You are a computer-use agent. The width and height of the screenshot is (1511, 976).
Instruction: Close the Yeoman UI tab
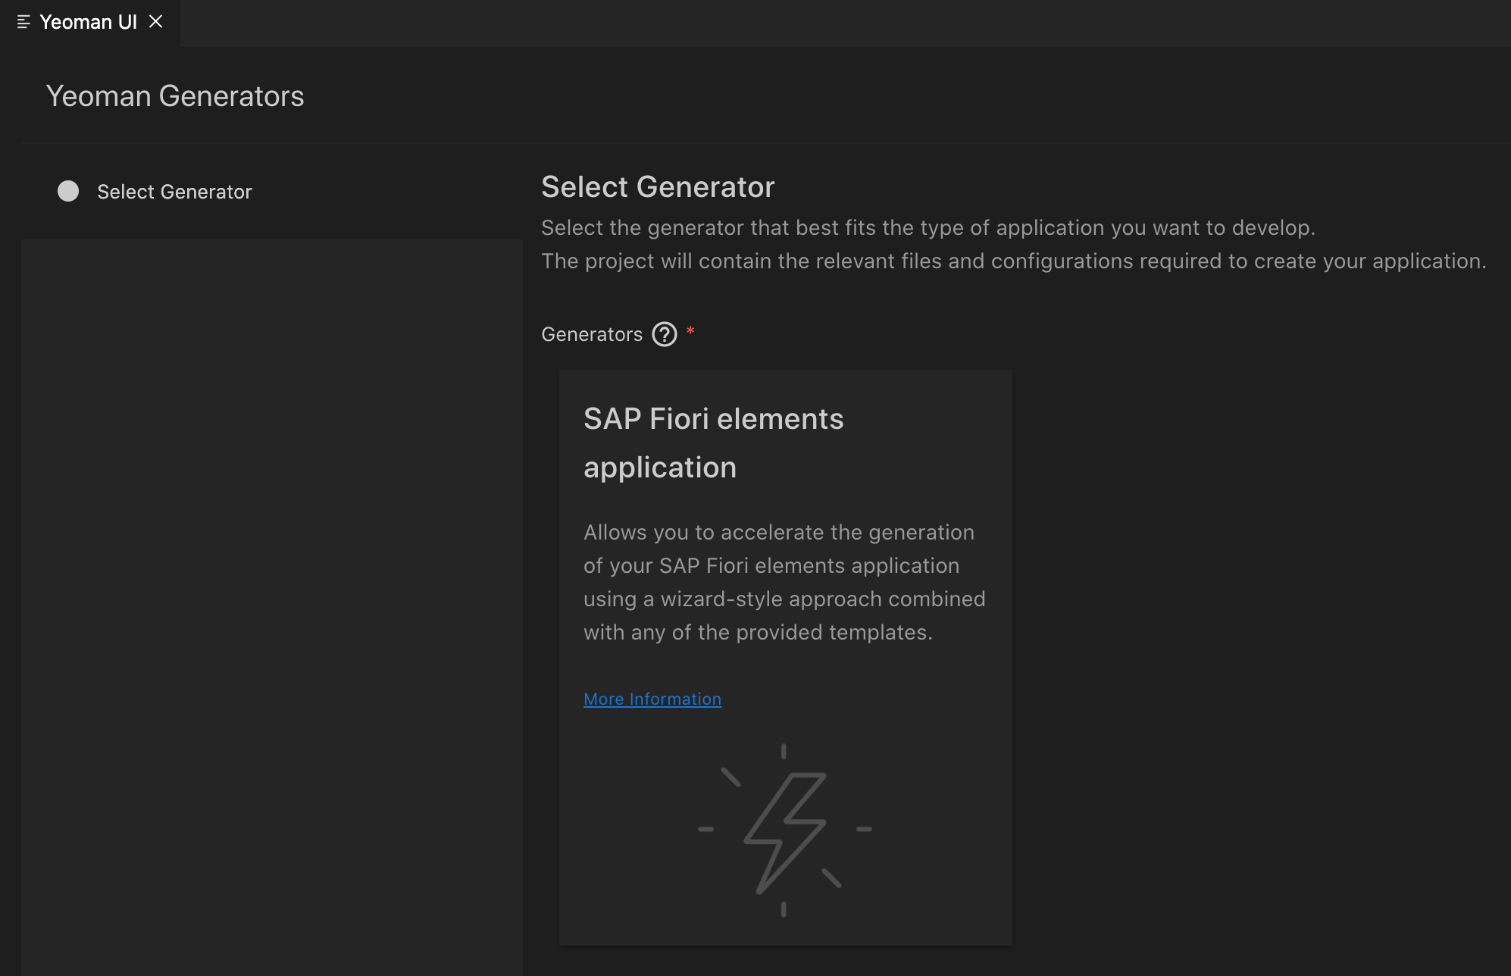pos(156,22)
